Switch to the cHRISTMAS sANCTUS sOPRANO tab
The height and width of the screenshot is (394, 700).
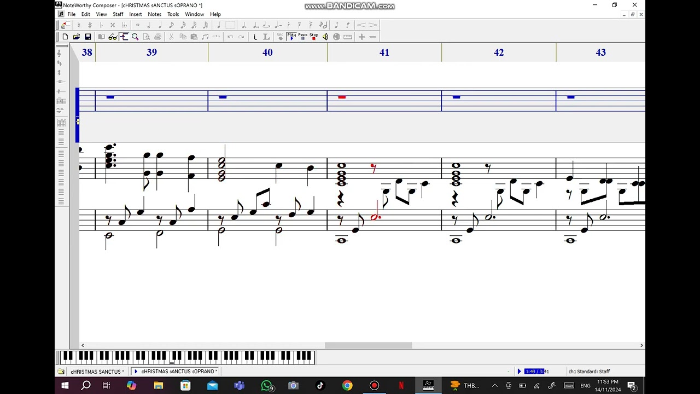click(x=176, y=372)
